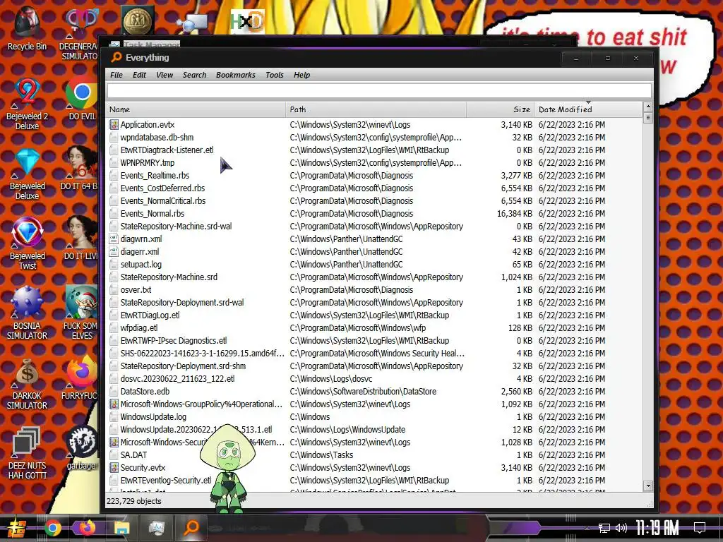
Task: Launch Firefox from the taskbar
Action: click(87, 528)
